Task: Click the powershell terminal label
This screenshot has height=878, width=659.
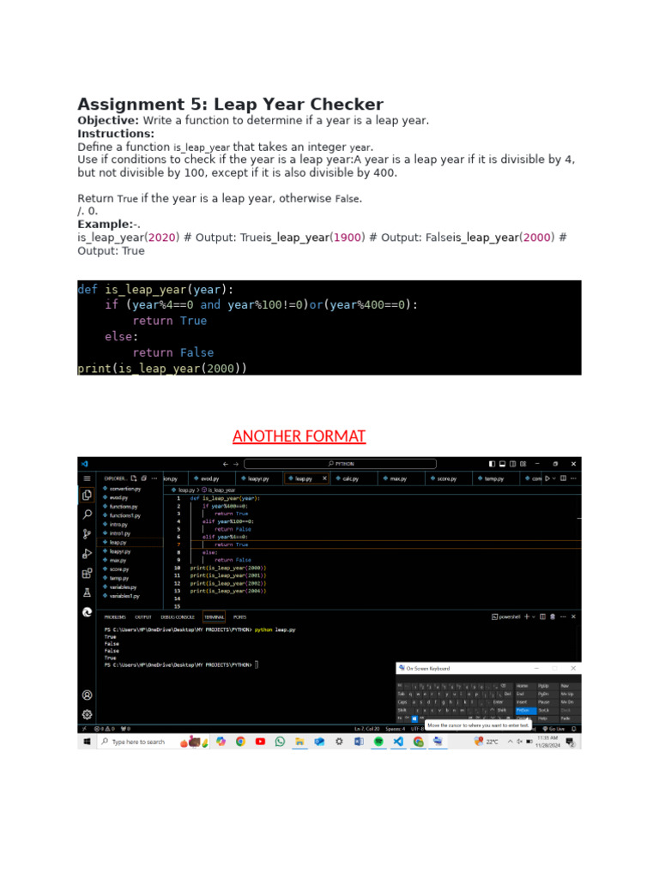Action: [x=506, y=617]
